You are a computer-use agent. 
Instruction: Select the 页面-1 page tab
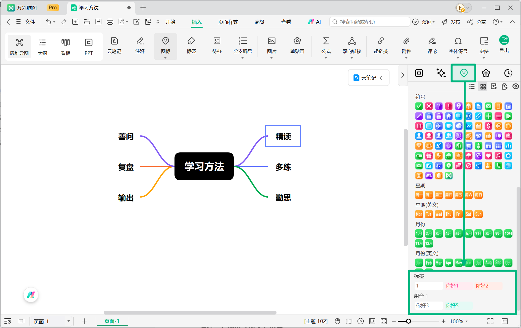(112, 321)
